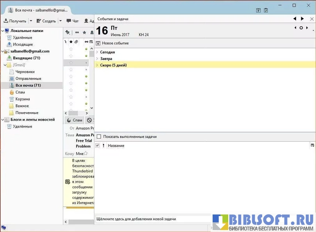
Task: Click the new event calendar icon
Action: (98, 43)
